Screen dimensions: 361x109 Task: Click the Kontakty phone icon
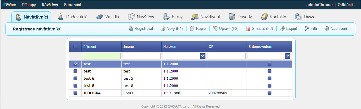pos(264,17)
